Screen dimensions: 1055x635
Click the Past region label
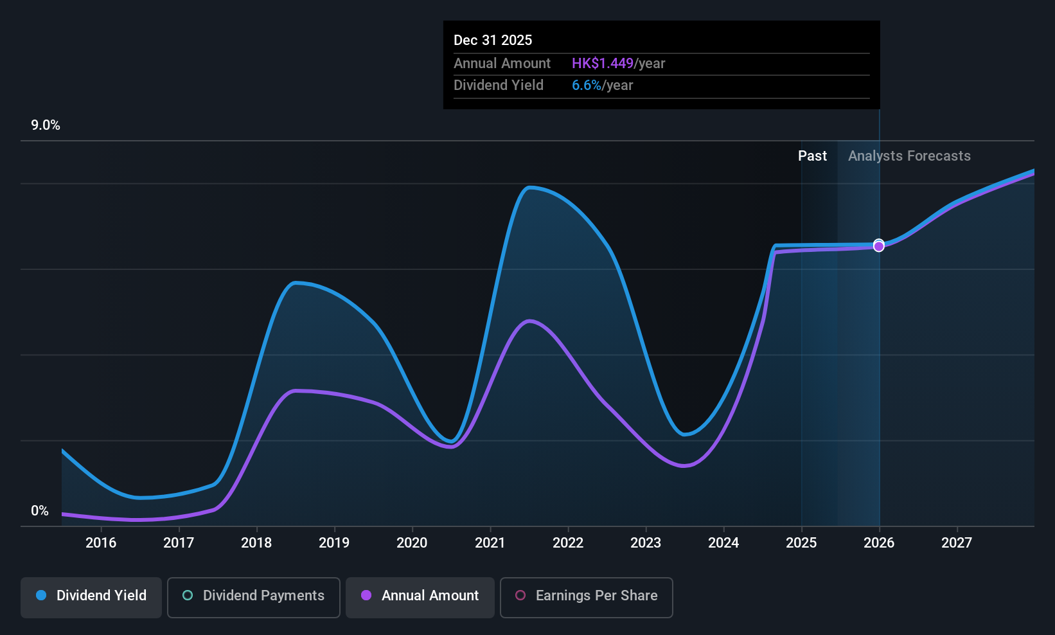812,156
